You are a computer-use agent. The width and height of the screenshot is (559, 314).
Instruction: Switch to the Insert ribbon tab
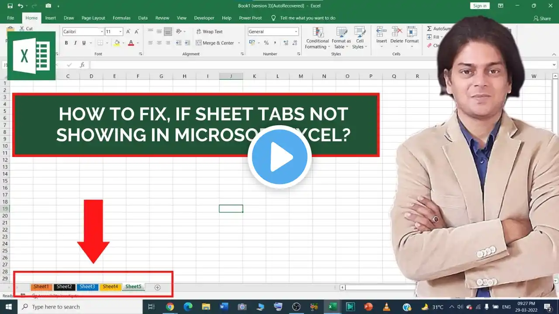[x=51, y=18]
